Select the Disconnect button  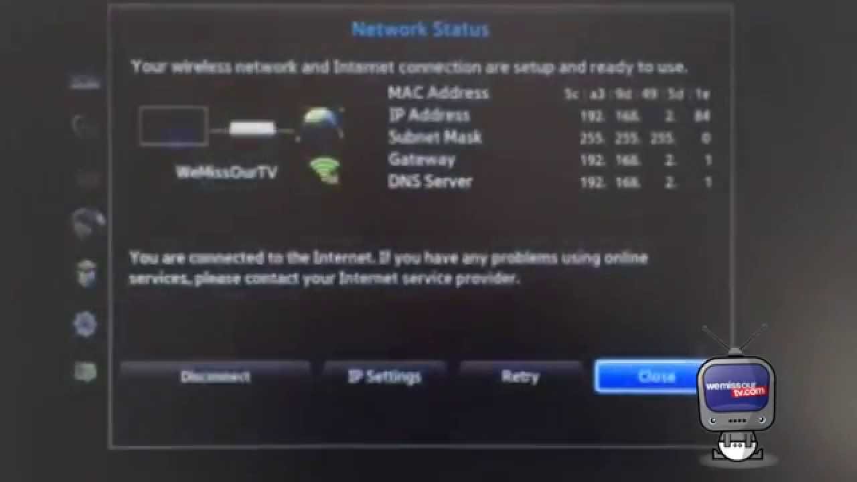click(x=215, y=377)
